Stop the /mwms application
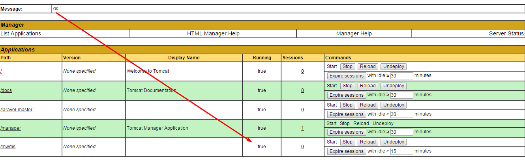 [x=347, y=142]
